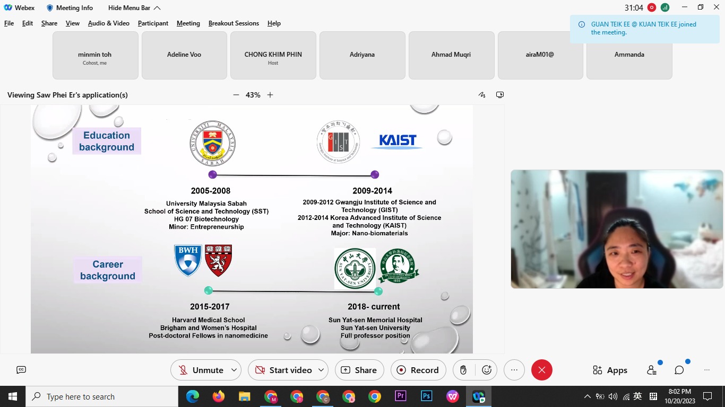Screen dimensions: 725x407
Task: Open Microsoft Edge from taskbar
Action: pos(193,396)
